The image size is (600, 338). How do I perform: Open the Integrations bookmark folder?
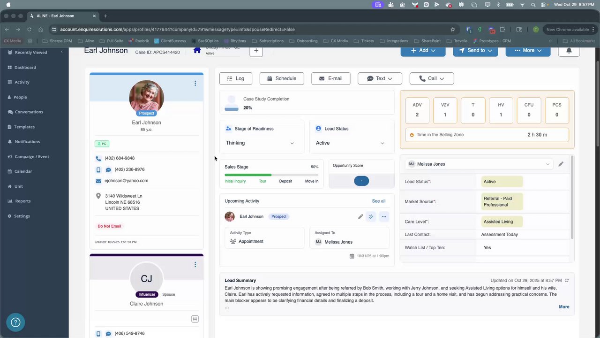point(394,41)
